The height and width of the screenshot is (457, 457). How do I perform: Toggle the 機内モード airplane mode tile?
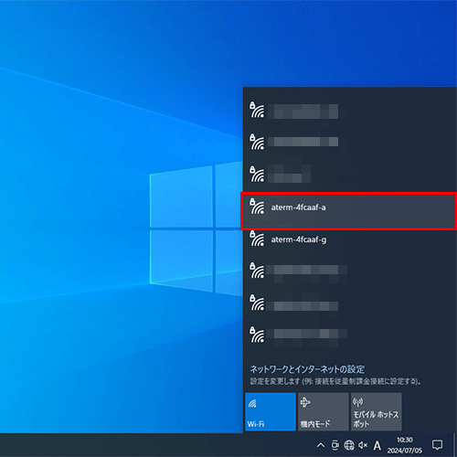click(x=323, y=411)
